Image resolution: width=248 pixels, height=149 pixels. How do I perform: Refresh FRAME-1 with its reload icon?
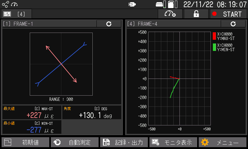tap(109, 24)
